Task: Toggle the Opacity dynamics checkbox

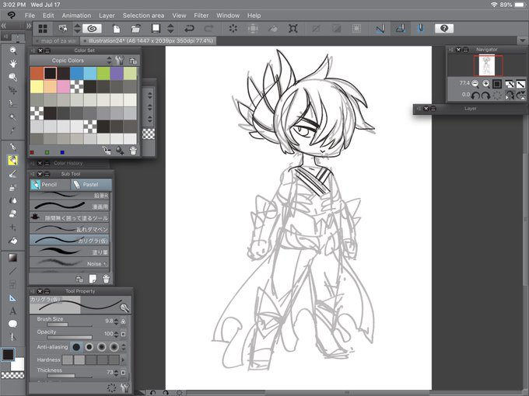Action: (x=123, y=335)
